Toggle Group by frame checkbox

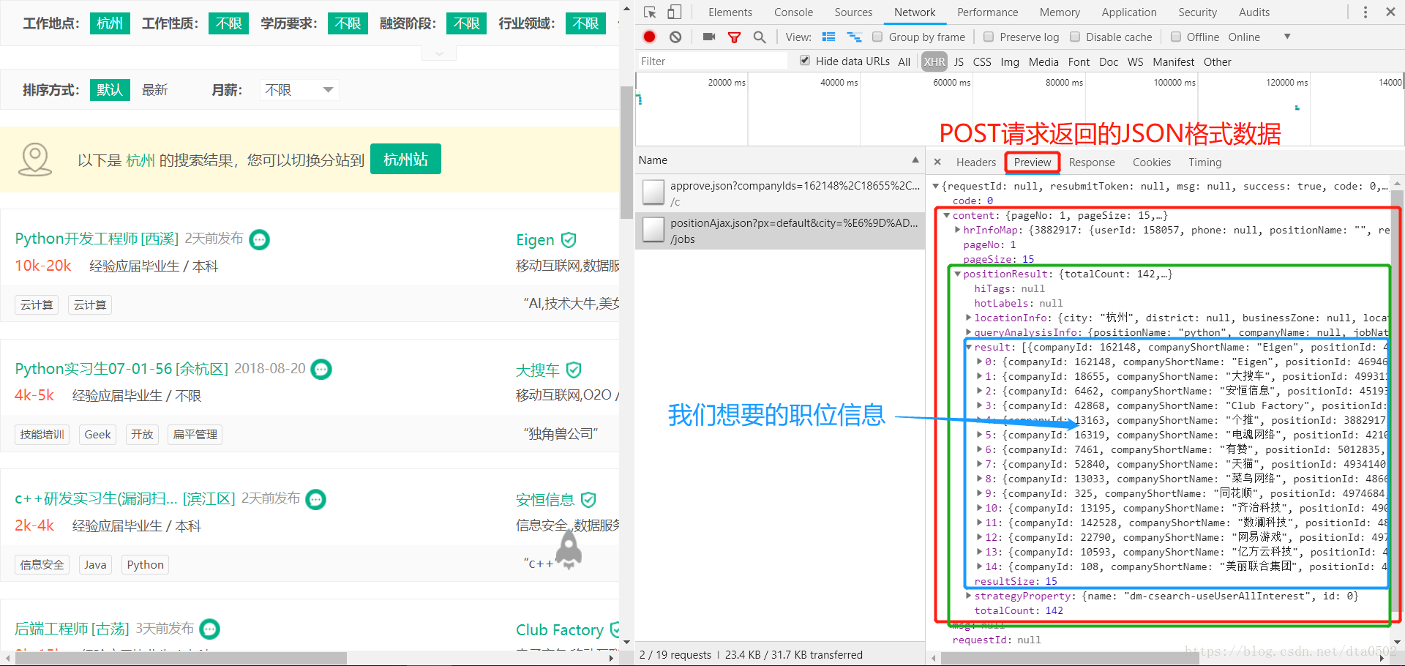tap(877, 37)
